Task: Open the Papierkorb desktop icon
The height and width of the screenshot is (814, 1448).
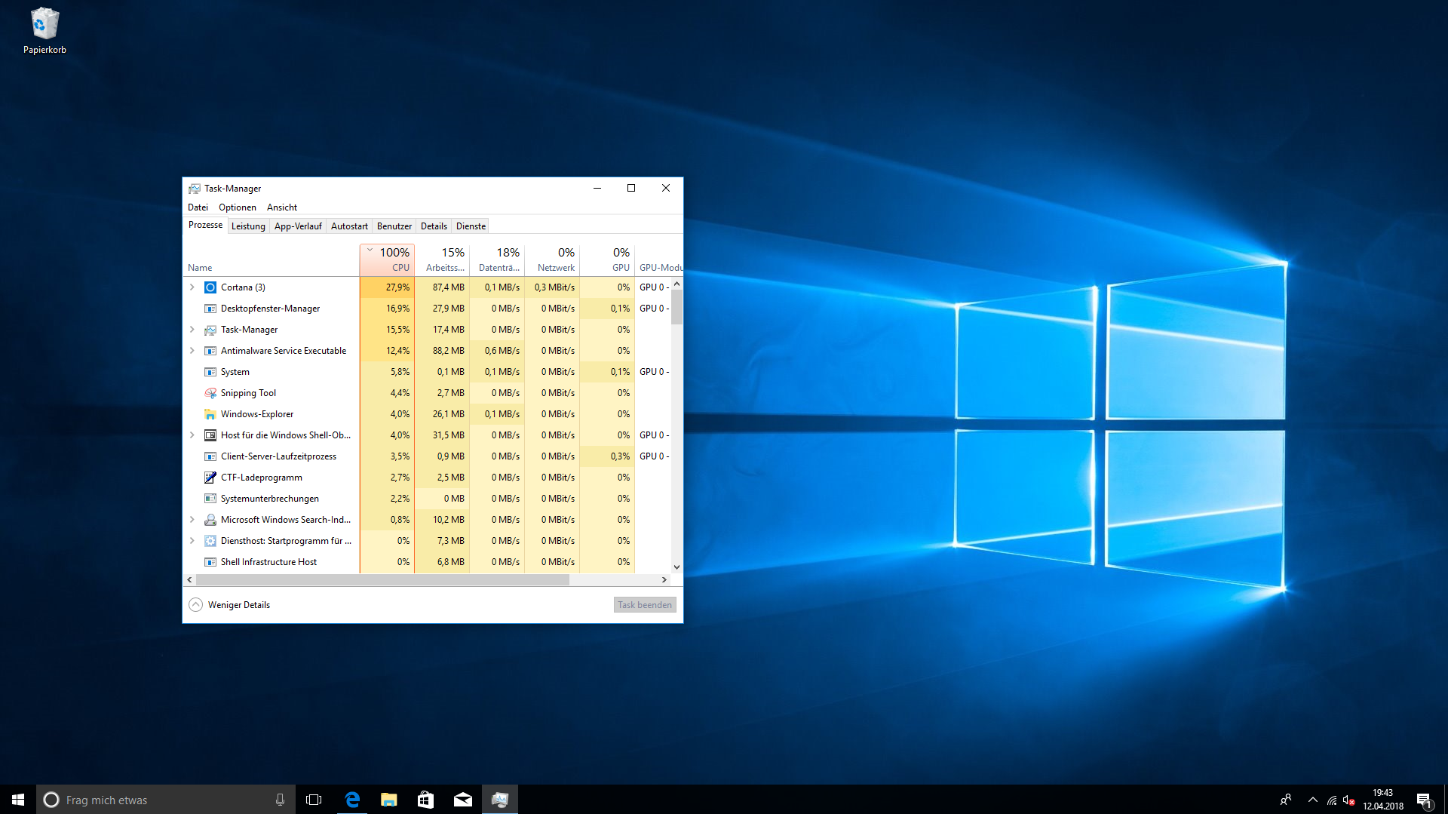Action: tap(44, 31)
